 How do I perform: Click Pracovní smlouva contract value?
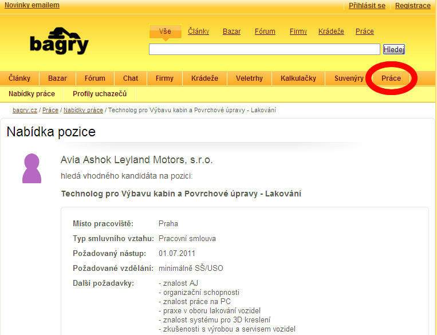[187, 239]
